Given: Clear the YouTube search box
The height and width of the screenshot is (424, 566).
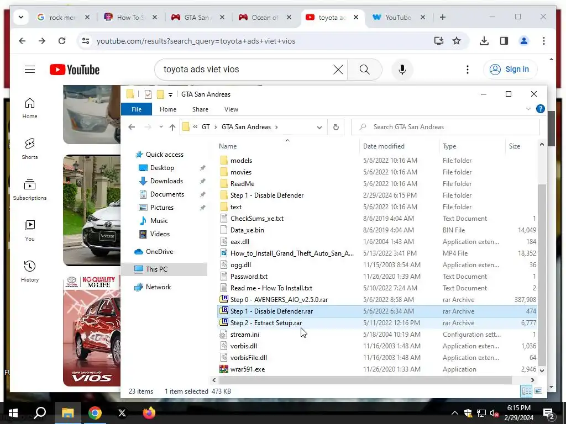Looking at the screenshot, I should point(338,70).
